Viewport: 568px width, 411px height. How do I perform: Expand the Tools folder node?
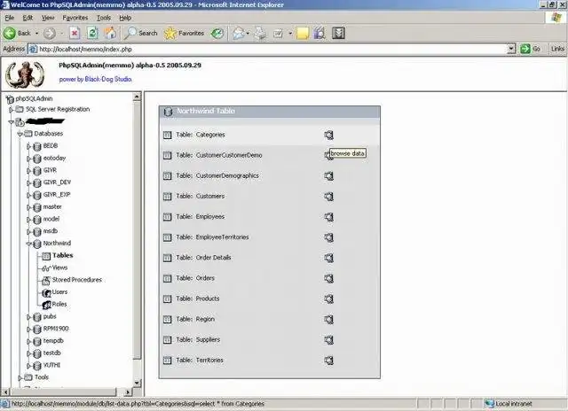(20, 377)
